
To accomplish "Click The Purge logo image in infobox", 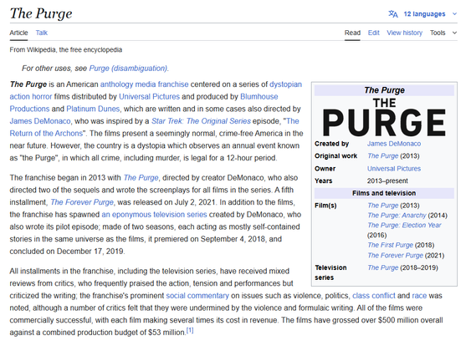I will (384, 117).
